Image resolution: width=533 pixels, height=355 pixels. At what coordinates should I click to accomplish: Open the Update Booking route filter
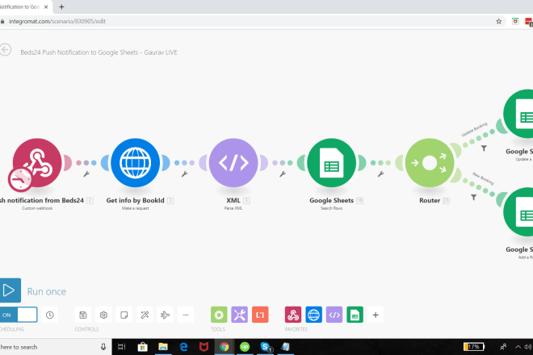[484, 148]
